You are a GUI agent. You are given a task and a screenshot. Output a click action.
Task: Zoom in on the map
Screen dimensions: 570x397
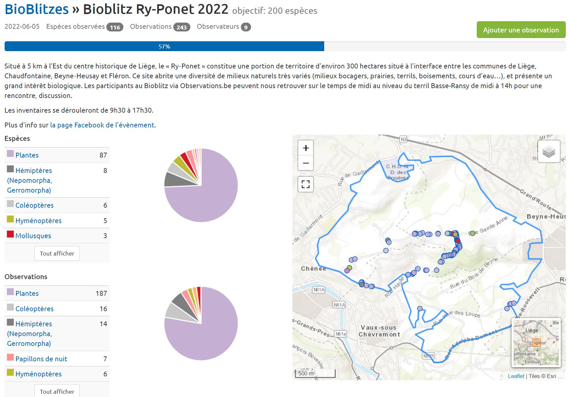(306, 148)
